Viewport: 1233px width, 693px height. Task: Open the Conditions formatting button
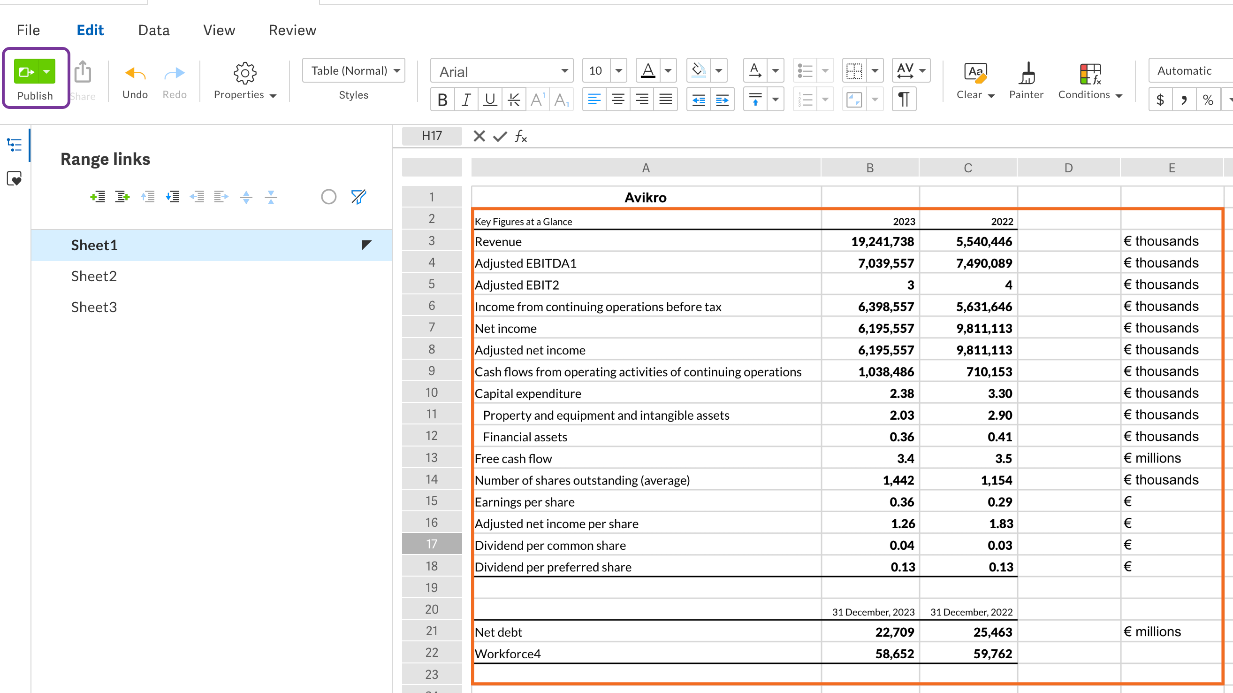[x=1090, y=80]
